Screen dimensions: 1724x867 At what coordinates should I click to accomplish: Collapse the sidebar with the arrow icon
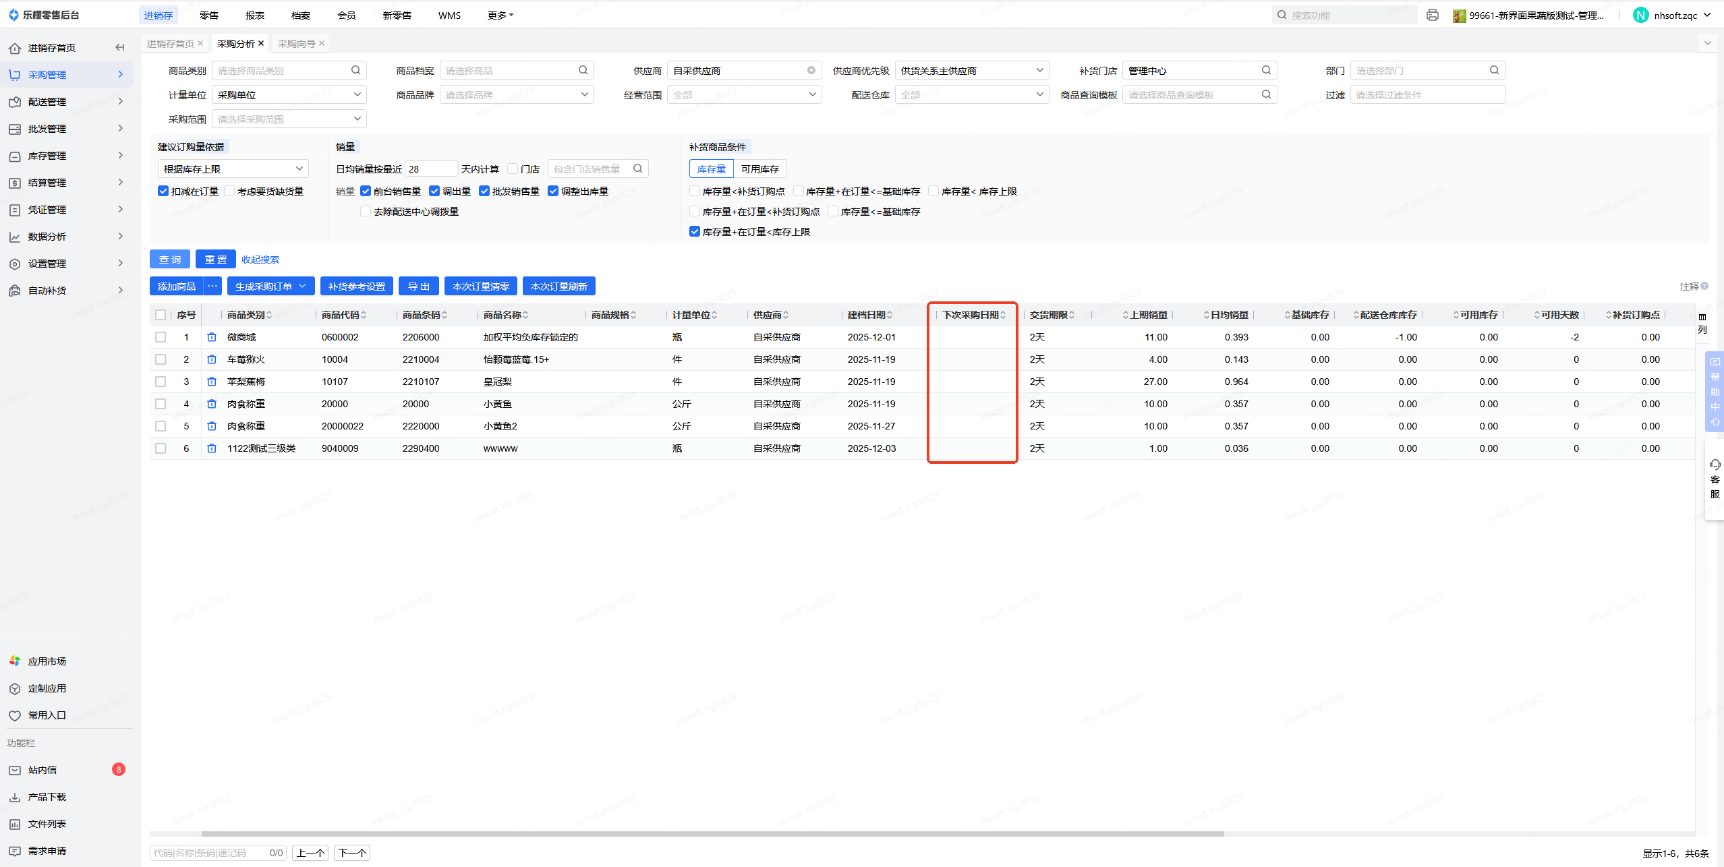click(x=120, y=47)
